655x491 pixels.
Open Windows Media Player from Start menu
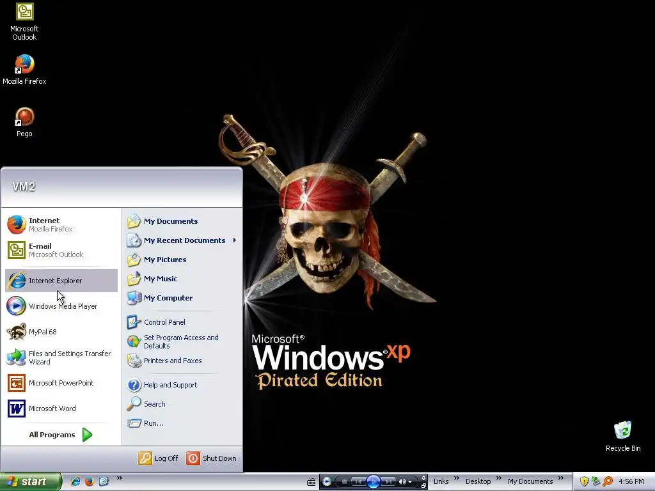pos(61,306)
